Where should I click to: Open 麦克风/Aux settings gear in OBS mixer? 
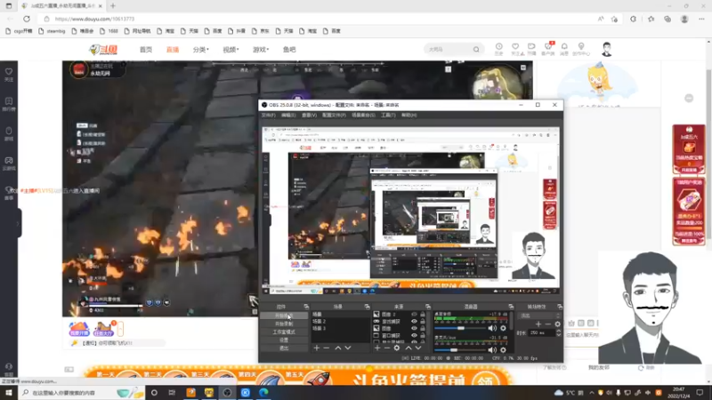point(503,350)
